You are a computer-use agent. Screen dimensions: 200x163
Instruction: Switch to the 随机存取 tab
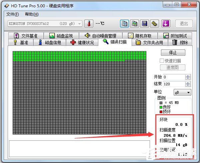tap(139, 36)
